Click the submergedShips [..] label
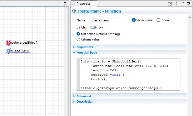Image resolution: width=193 pixels, height=116 pixels. point(26,43)
